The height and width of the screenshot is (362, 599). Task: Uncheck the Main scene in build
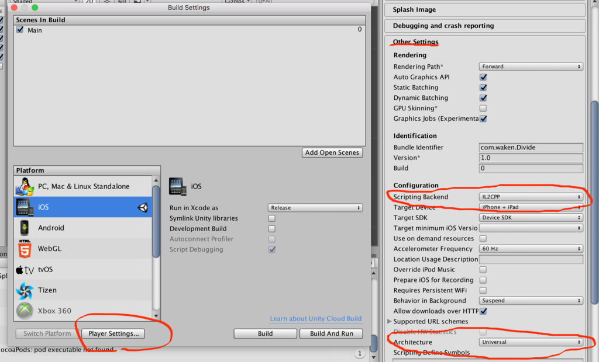click(21, 30)
